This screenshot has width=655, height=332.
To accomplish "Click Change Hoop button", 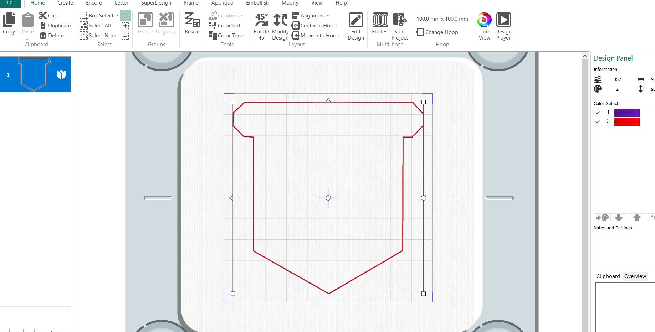I will (x=437, y=32).
